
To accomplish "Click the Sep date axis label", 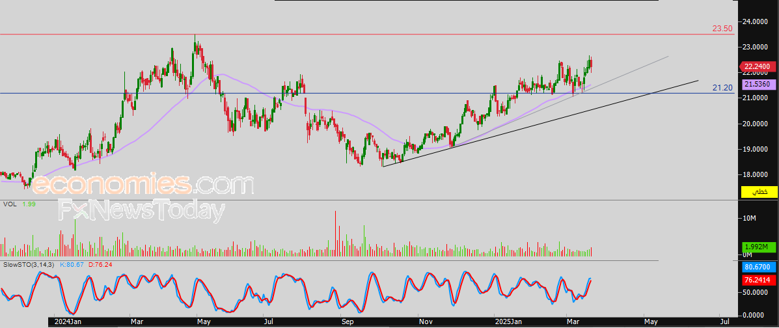I will (348, 323).
